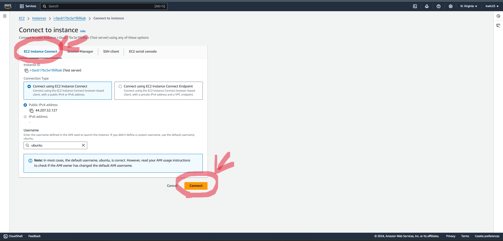The image size is (503, 241).
Task: Open the Terms footer link
Action: coord(465,236)
